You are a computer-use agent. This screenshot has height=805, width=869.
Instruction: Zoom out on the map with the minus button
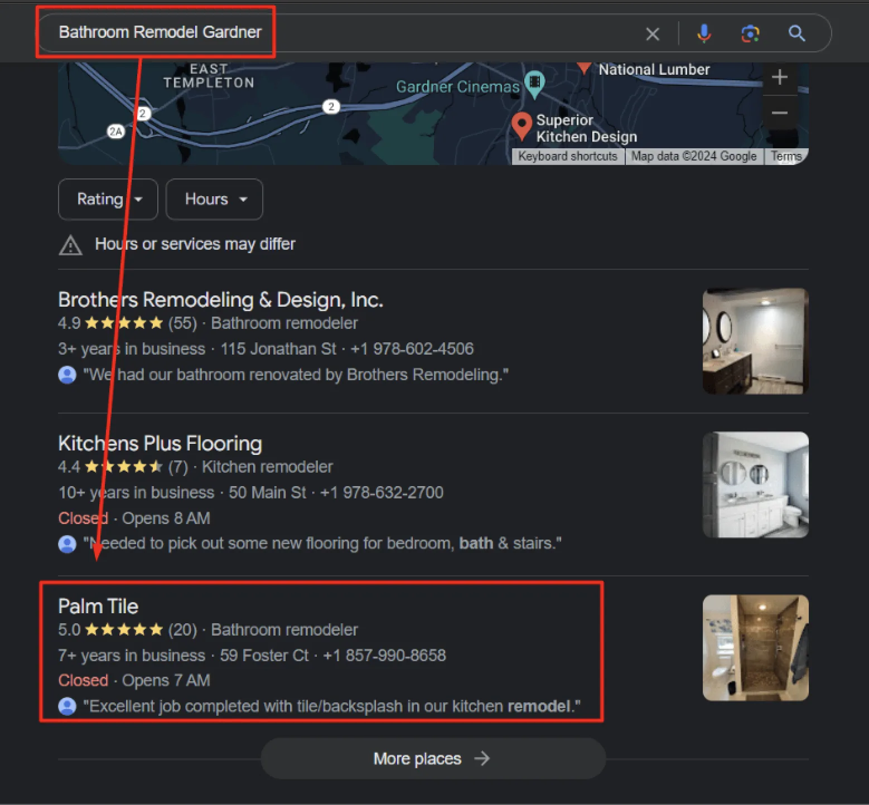coord(779,113)
